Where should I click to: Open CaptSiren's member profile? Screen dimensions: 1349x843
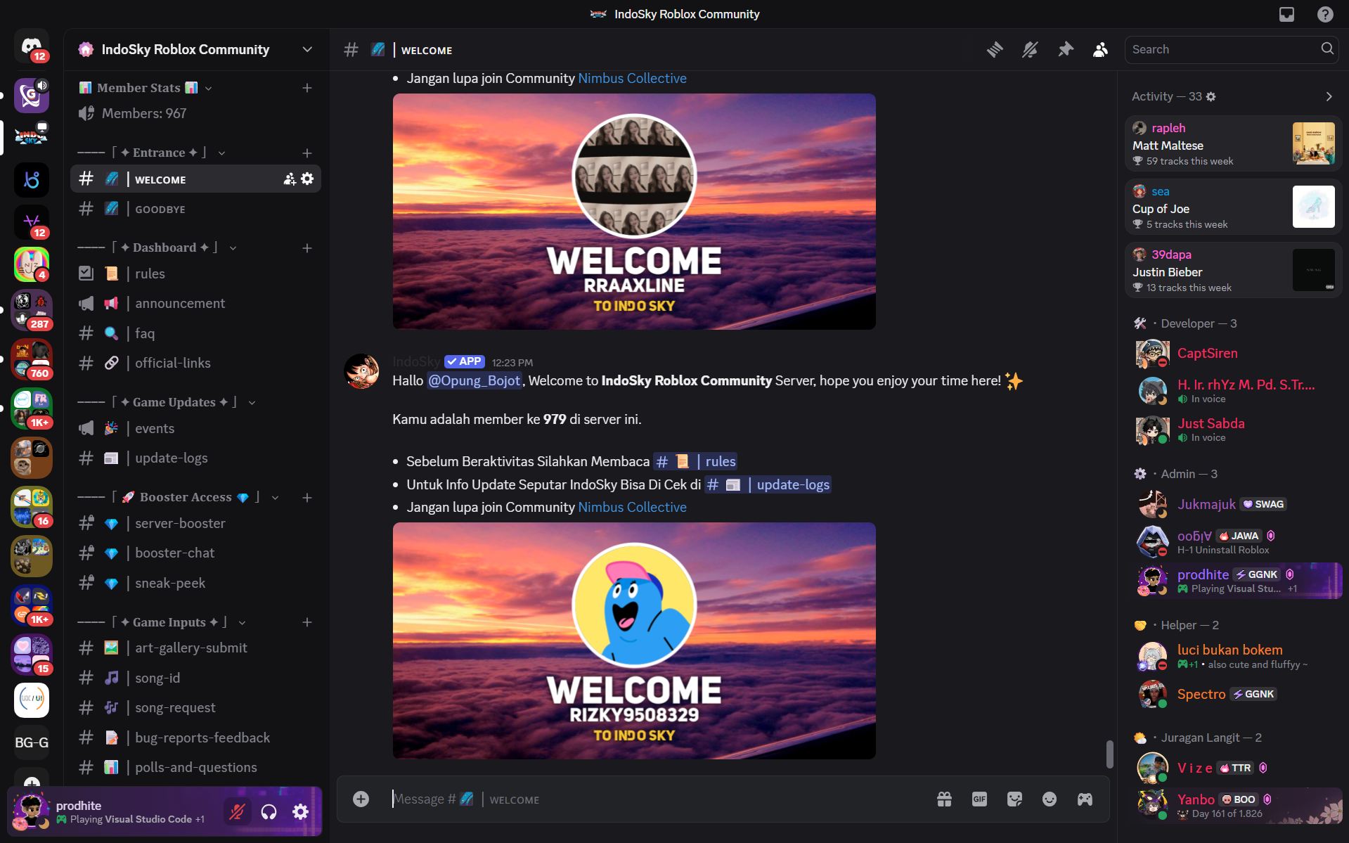click(1234, 354)
